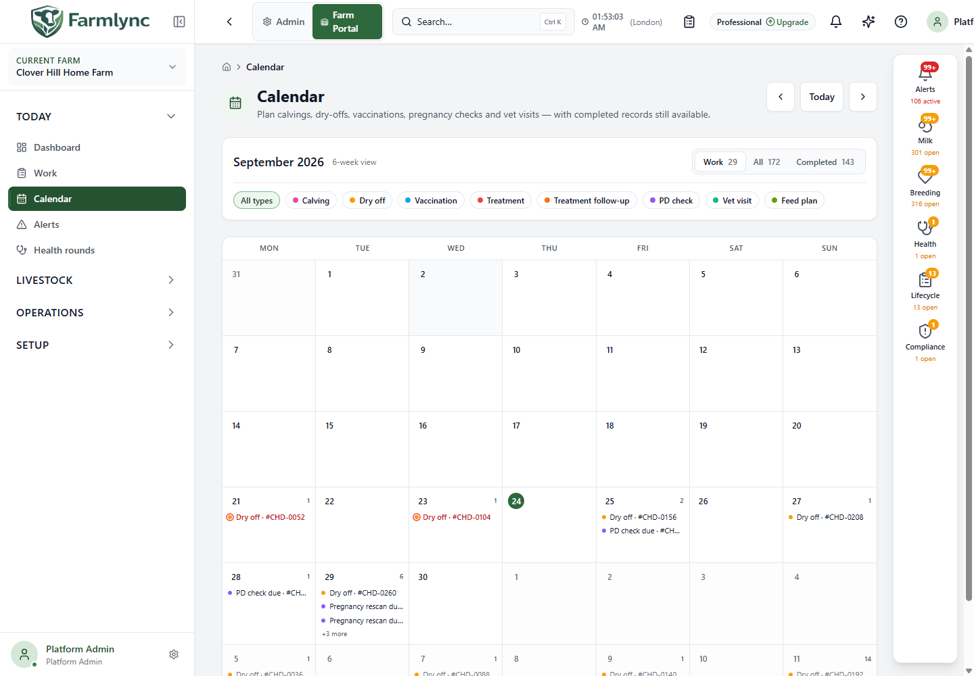This screenshot has width=974, height=676.
Task: Select today's date 24
Action: (x=516, y=501)
